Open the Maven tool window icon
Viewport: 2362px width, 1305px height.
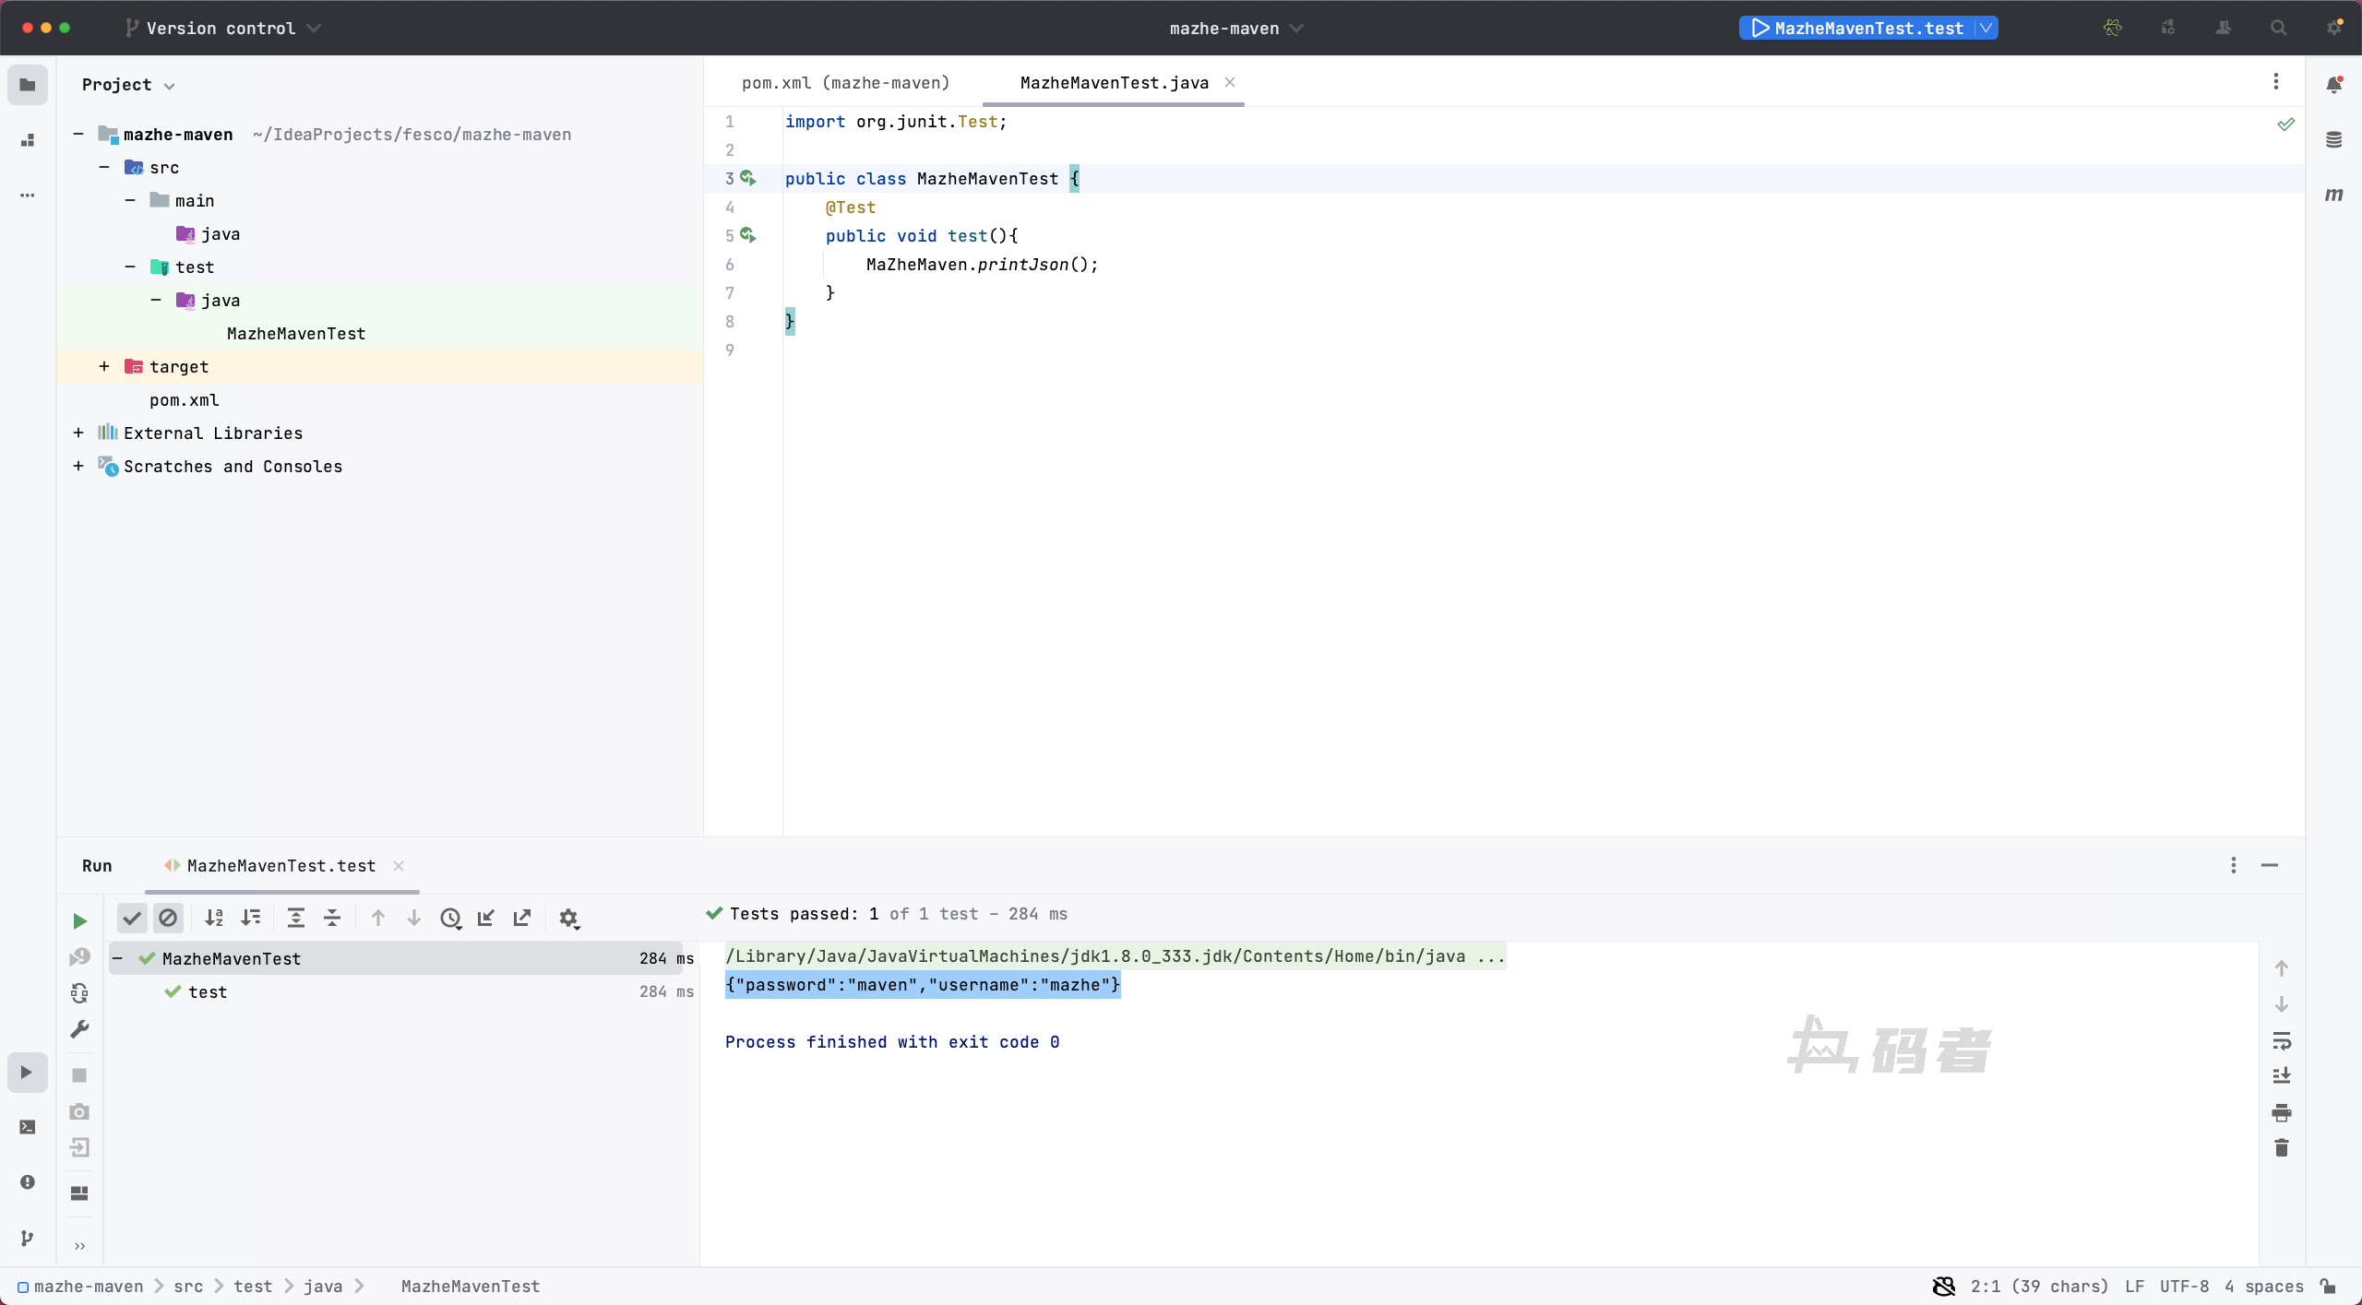[2333, 195]
